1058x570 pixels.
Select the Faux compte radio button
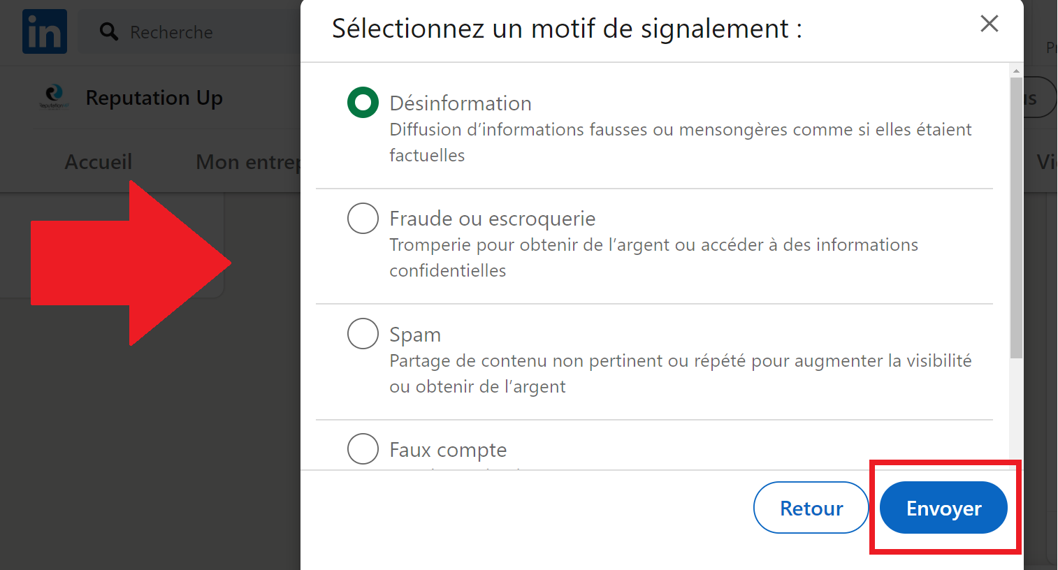pos(363,449)
